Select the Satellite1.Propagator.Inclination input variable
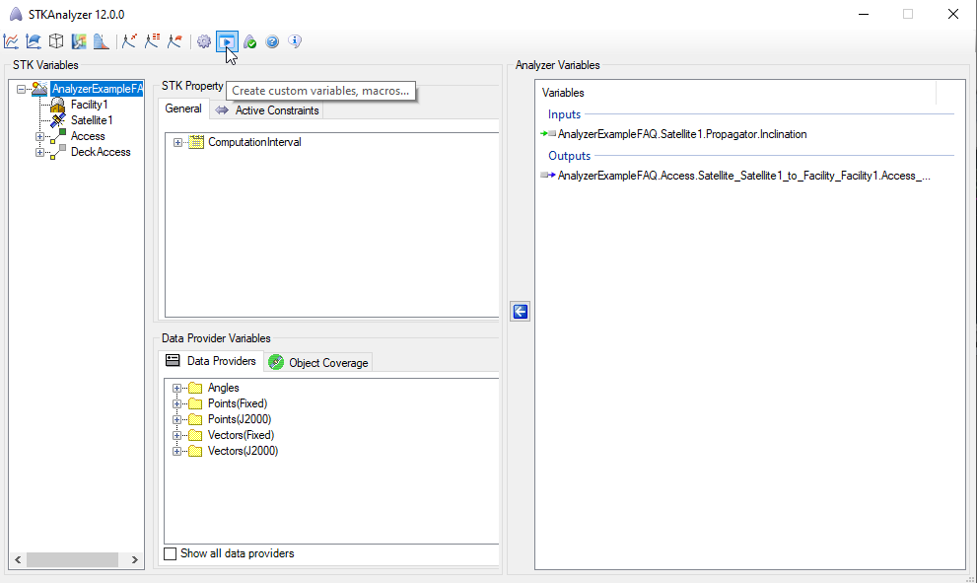This screenshot has width=977, height=583. 682,134
